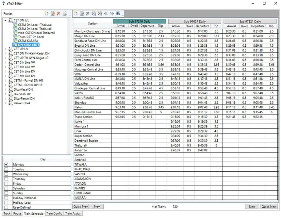The width and height of the screenshot is (281, 218).
Task: Select the Sub 97027 Daily train header
Action: (x=195, y=21)
